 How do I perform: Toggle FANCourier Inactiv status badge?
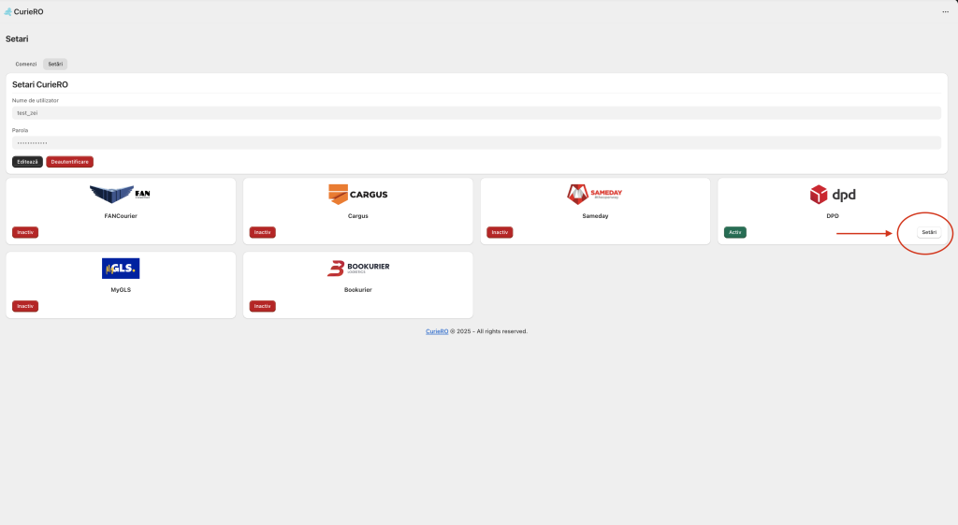coord(25,232)
